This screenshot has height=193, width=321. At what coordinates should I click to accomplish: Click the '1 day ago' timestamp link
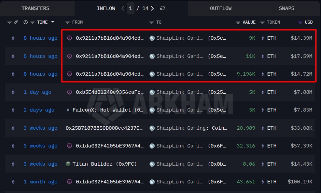pyautogui.click(x=37, y=92)
